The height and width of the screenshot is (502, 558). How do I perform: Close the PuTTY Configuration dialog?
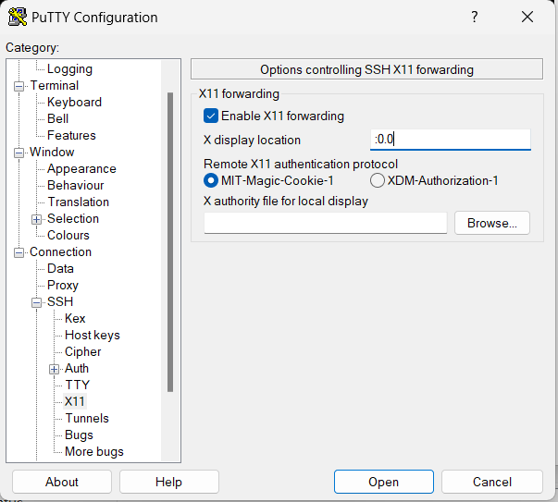click(x=527, y=17)
